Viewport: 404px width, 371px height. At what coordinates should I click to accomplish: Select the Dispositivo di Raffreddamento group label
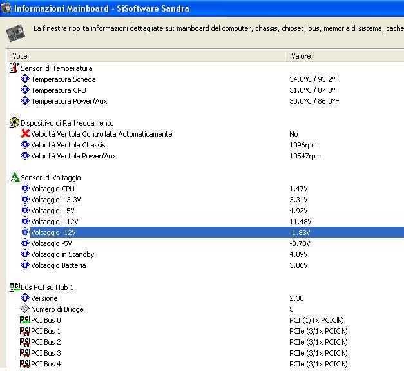pos(67,123)
